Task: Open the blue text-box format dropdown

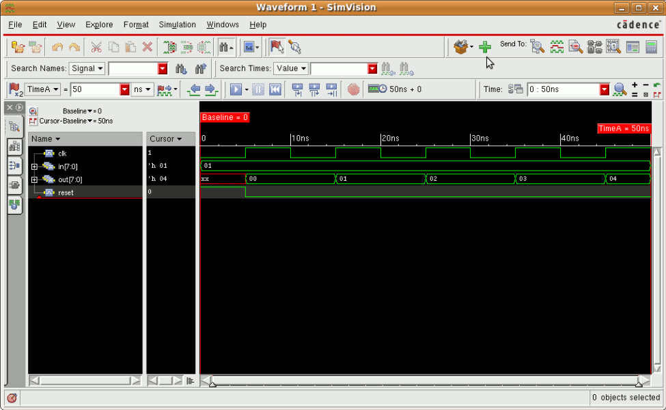Action: [251, 46]
